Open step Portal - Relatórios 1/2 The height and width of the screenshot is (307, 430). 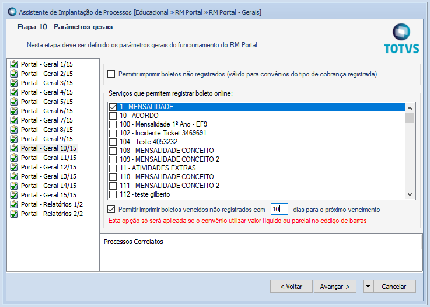52,204
